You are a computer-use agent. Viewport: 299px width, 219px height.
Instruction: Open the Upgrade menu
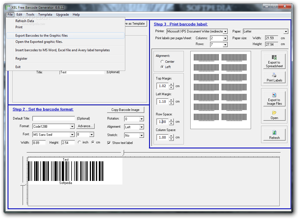62,15
